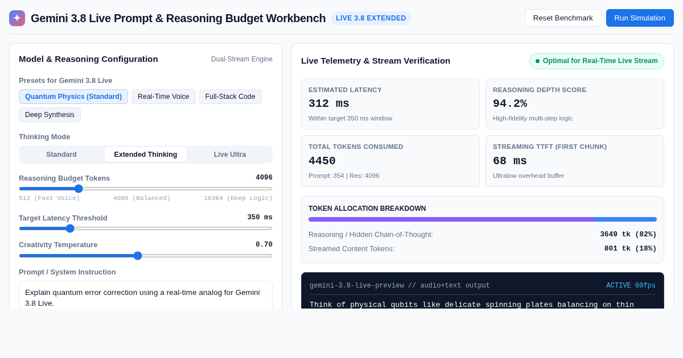683x358 pixels.
Task: Click the Estimated Latency 312 ms value
Action: coord(329,104)
